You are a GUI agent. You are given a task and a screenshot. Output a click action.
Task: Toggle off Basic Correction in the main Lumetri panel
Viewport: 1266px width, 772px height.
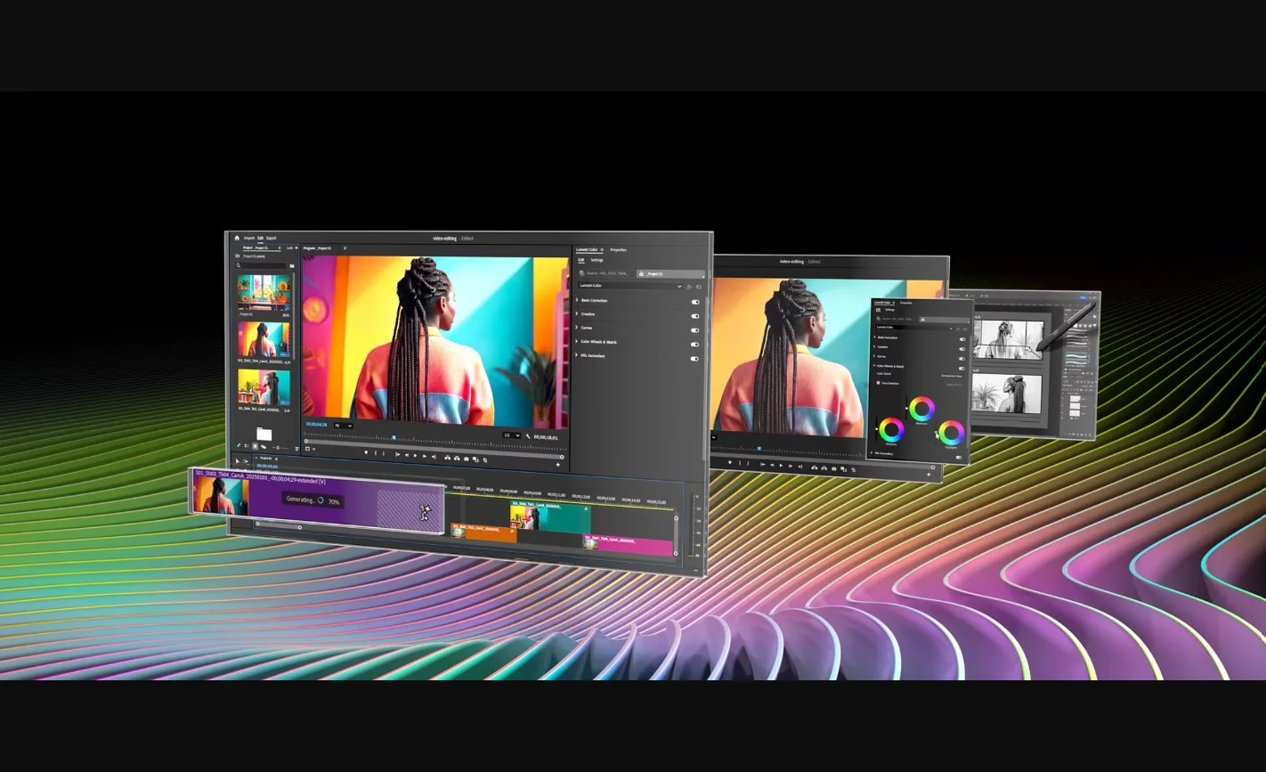click(695, 302)
